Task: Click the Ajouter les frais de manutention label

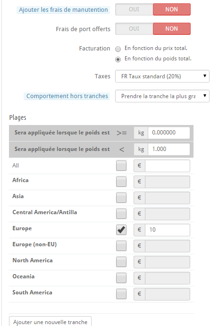Action: point(63,10)
